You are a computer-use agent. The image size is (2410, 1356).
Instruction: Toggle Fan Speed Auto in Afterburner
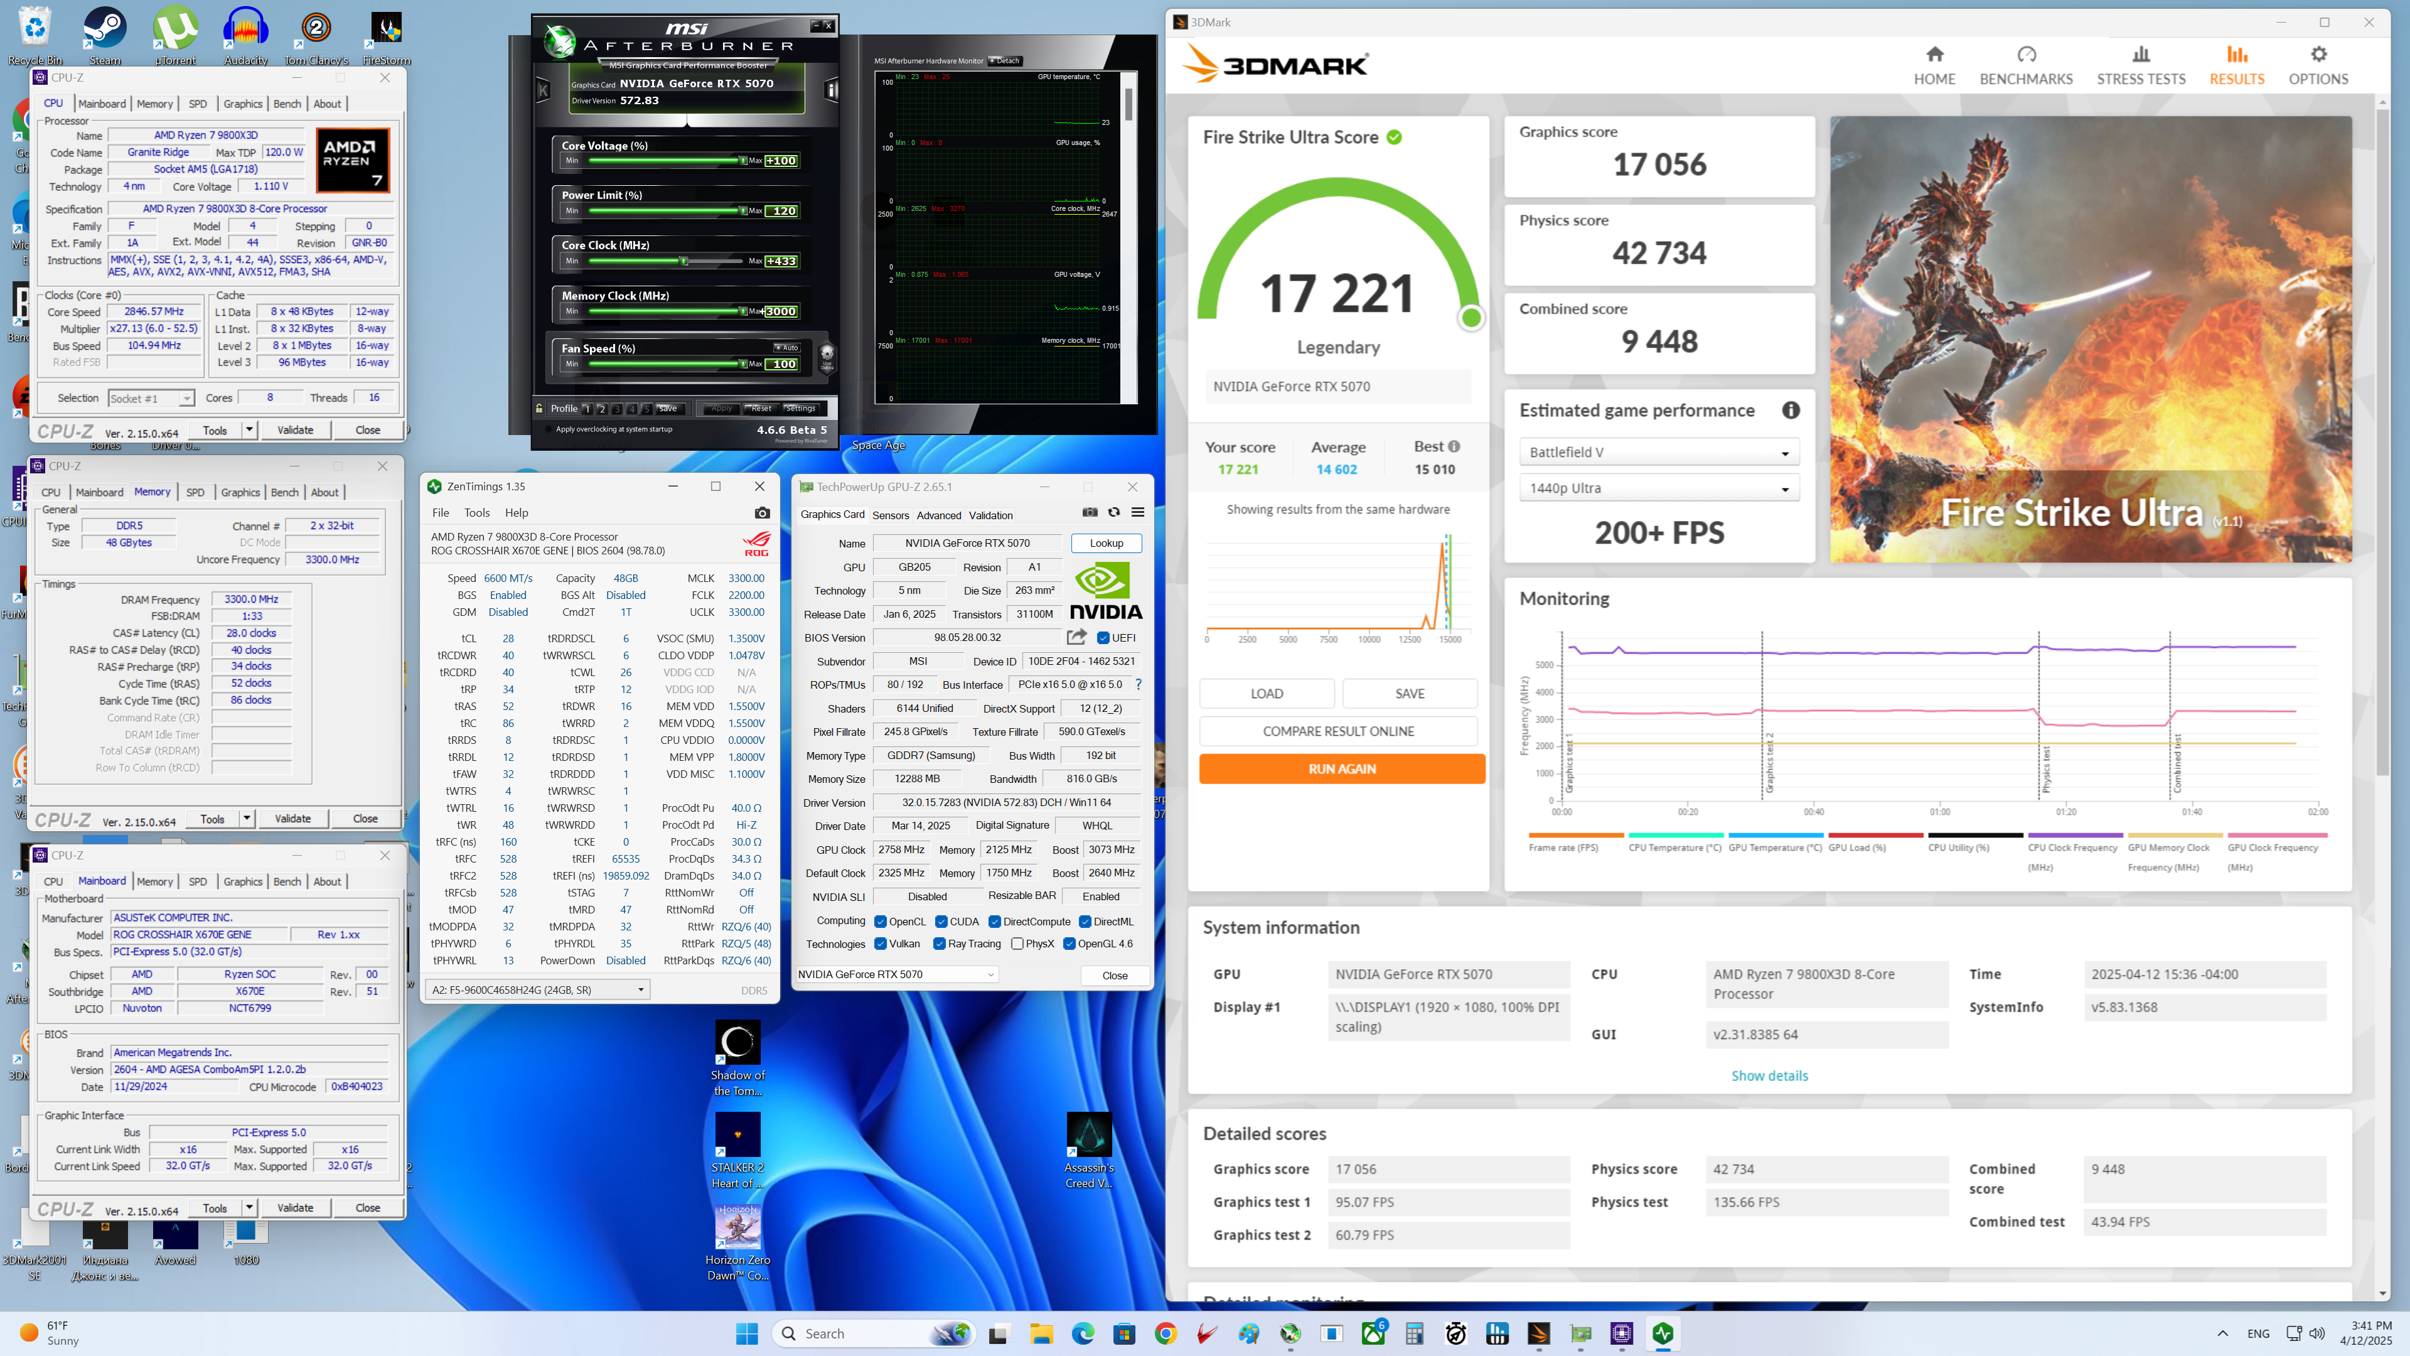pyautogui.click(x=786, y=347)
